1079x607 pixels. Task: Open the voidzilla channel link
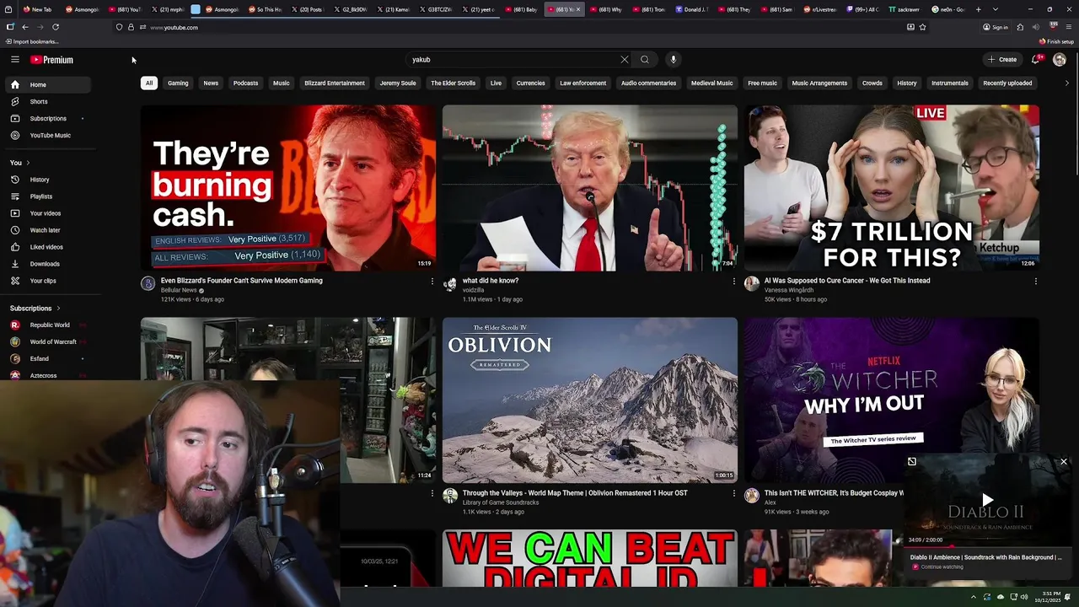473,290
